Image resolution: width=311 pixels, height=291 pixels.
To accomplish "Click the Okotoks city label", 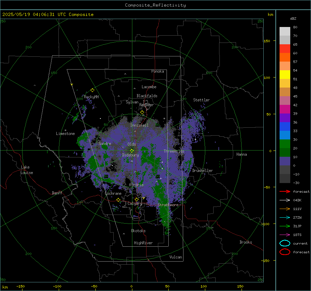I will [x=138, y=231].
